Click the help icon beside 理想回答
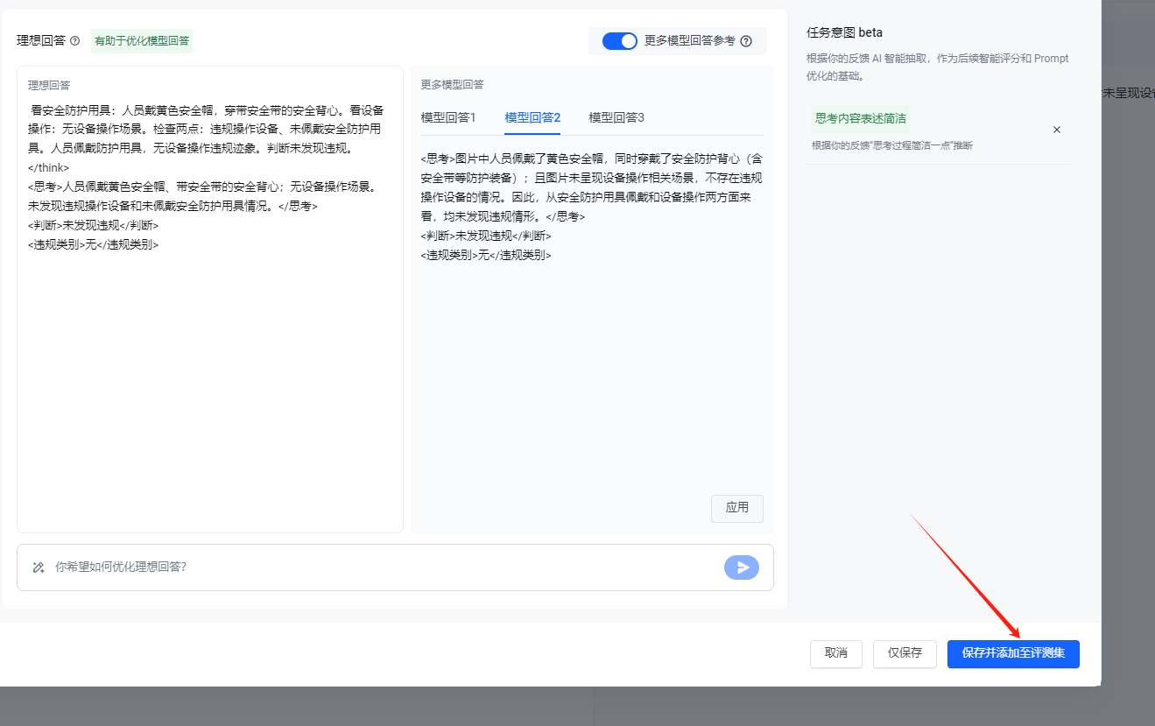 coord(75,41)
